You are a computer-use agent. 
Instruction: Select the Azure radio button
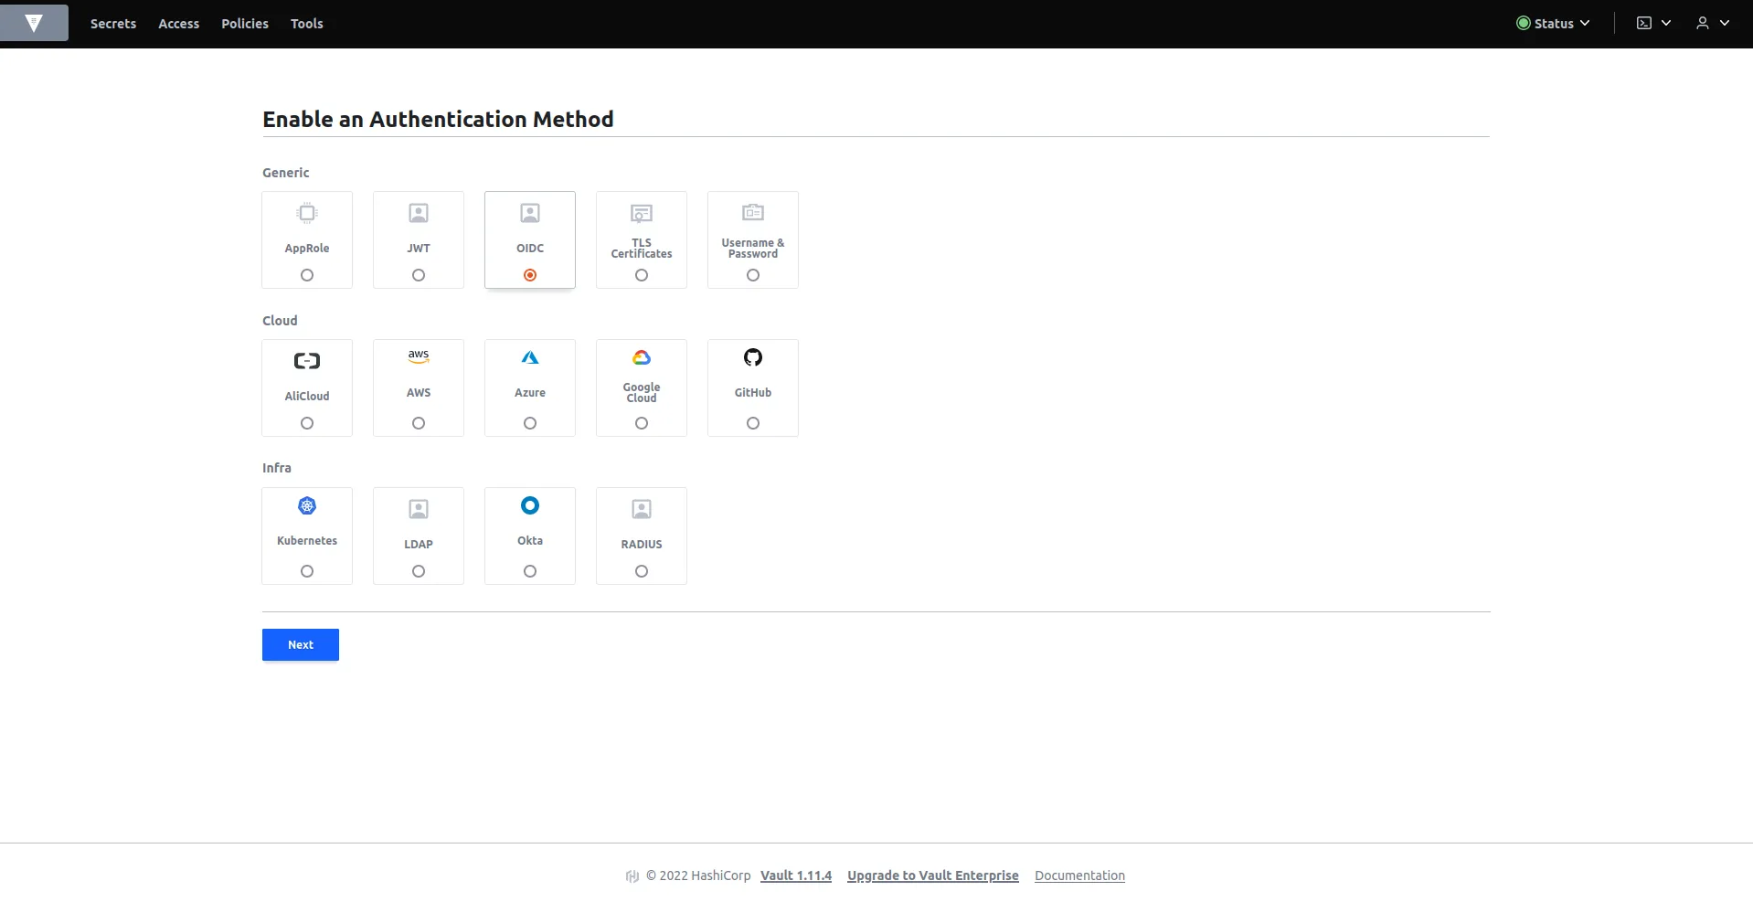tap(530, 423)
